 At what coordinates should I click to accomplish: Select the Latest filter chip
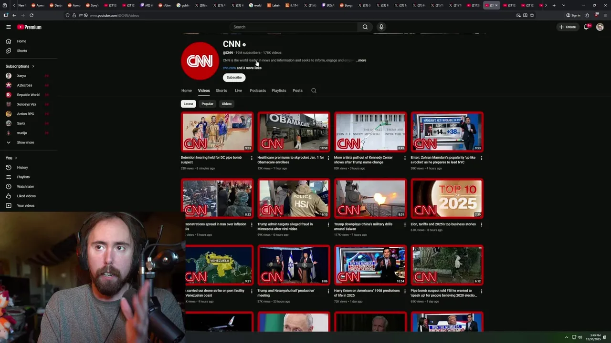tap(189, 104)
